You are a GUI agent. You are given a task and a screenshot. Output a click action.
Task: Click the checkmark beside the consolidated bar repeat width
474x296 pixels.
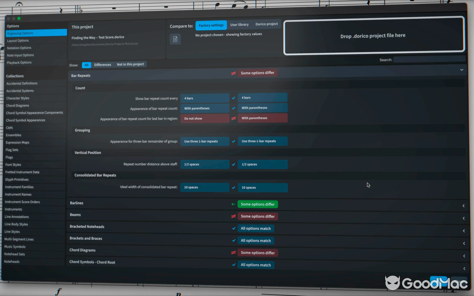(233, 187)
